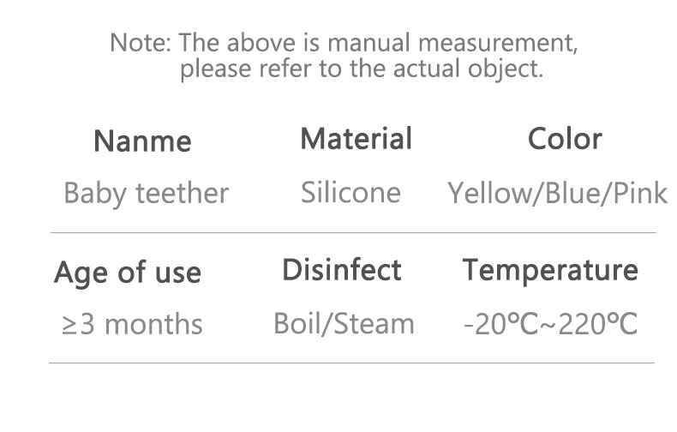Screen dimensions: 677x432
Task: Click the 'Nanme' column heading
Action: [x=142, y=141]
